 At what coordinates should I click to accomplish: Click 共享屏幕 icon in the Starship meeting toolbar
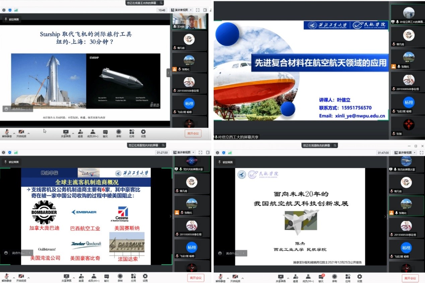(66, 132)
